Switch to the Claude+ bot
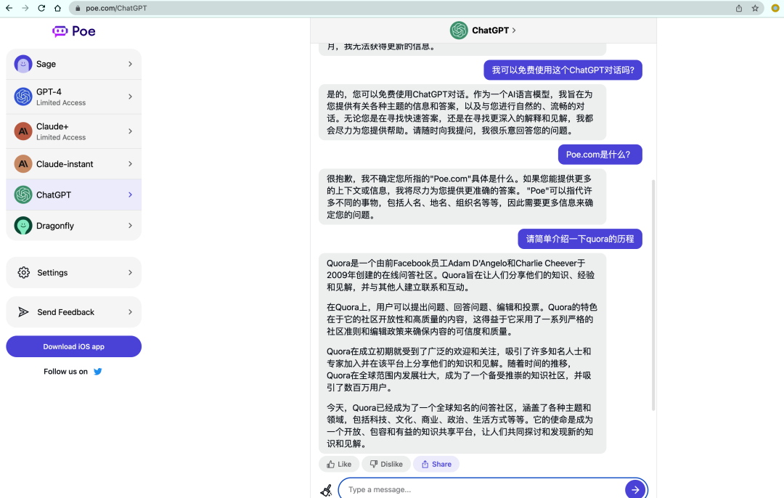This screenshot has width=784, height=498. pyautogui.click(x=73, y=131)
